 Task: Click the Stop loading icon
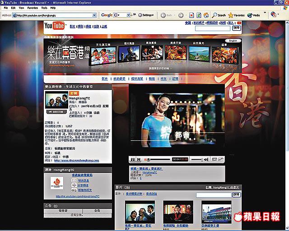tap(191, 15)
